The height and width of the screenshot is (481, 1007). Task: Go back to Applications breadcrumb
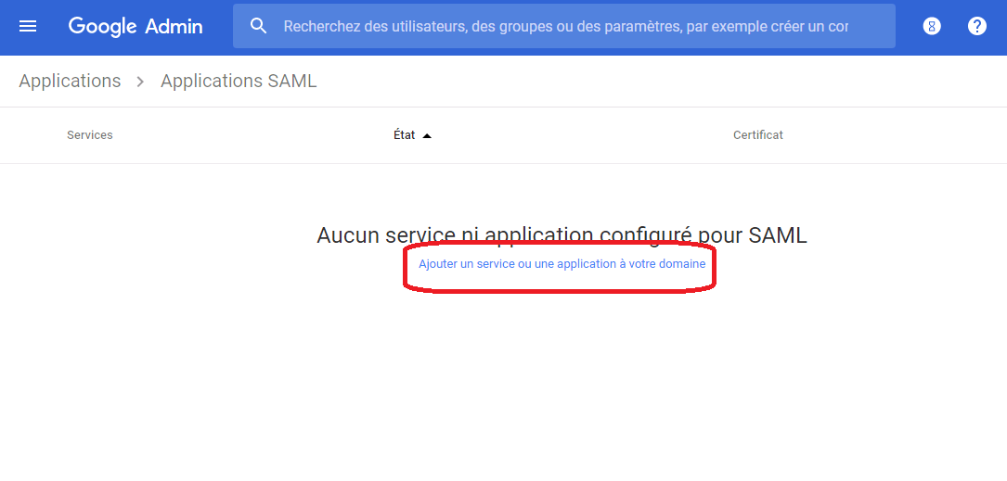[70, 82]
